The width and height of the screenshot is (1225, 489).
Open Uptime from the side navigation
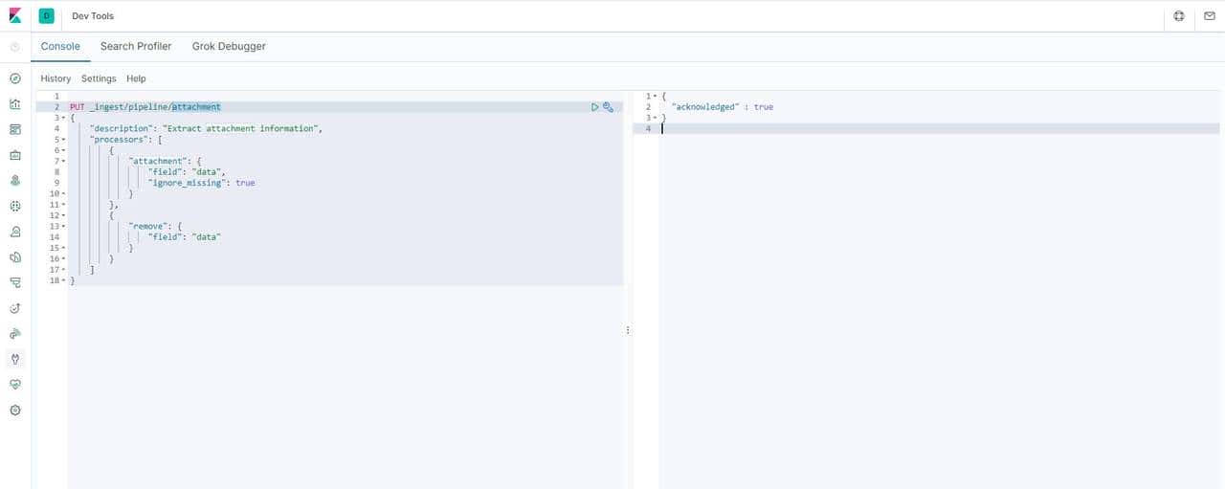[x=15, y=308]
